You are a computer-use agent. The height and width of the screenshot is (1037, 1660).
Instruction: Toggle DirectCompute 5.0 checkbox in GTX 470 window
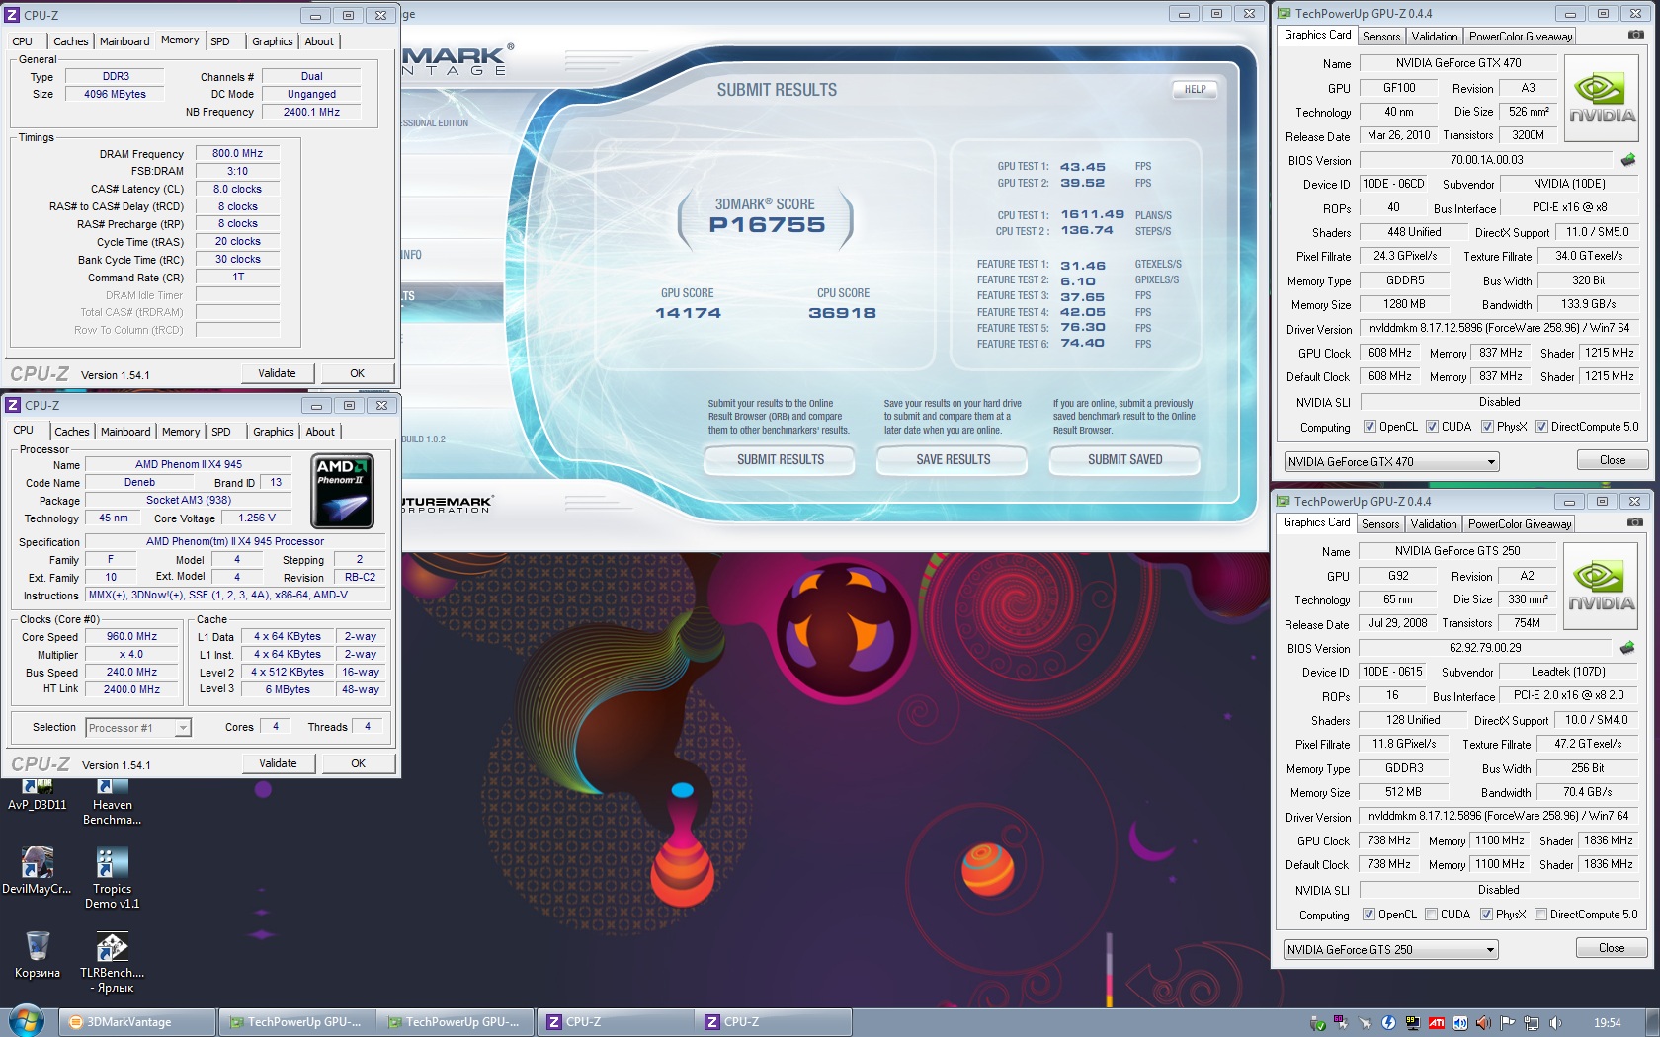point(1541,427)
